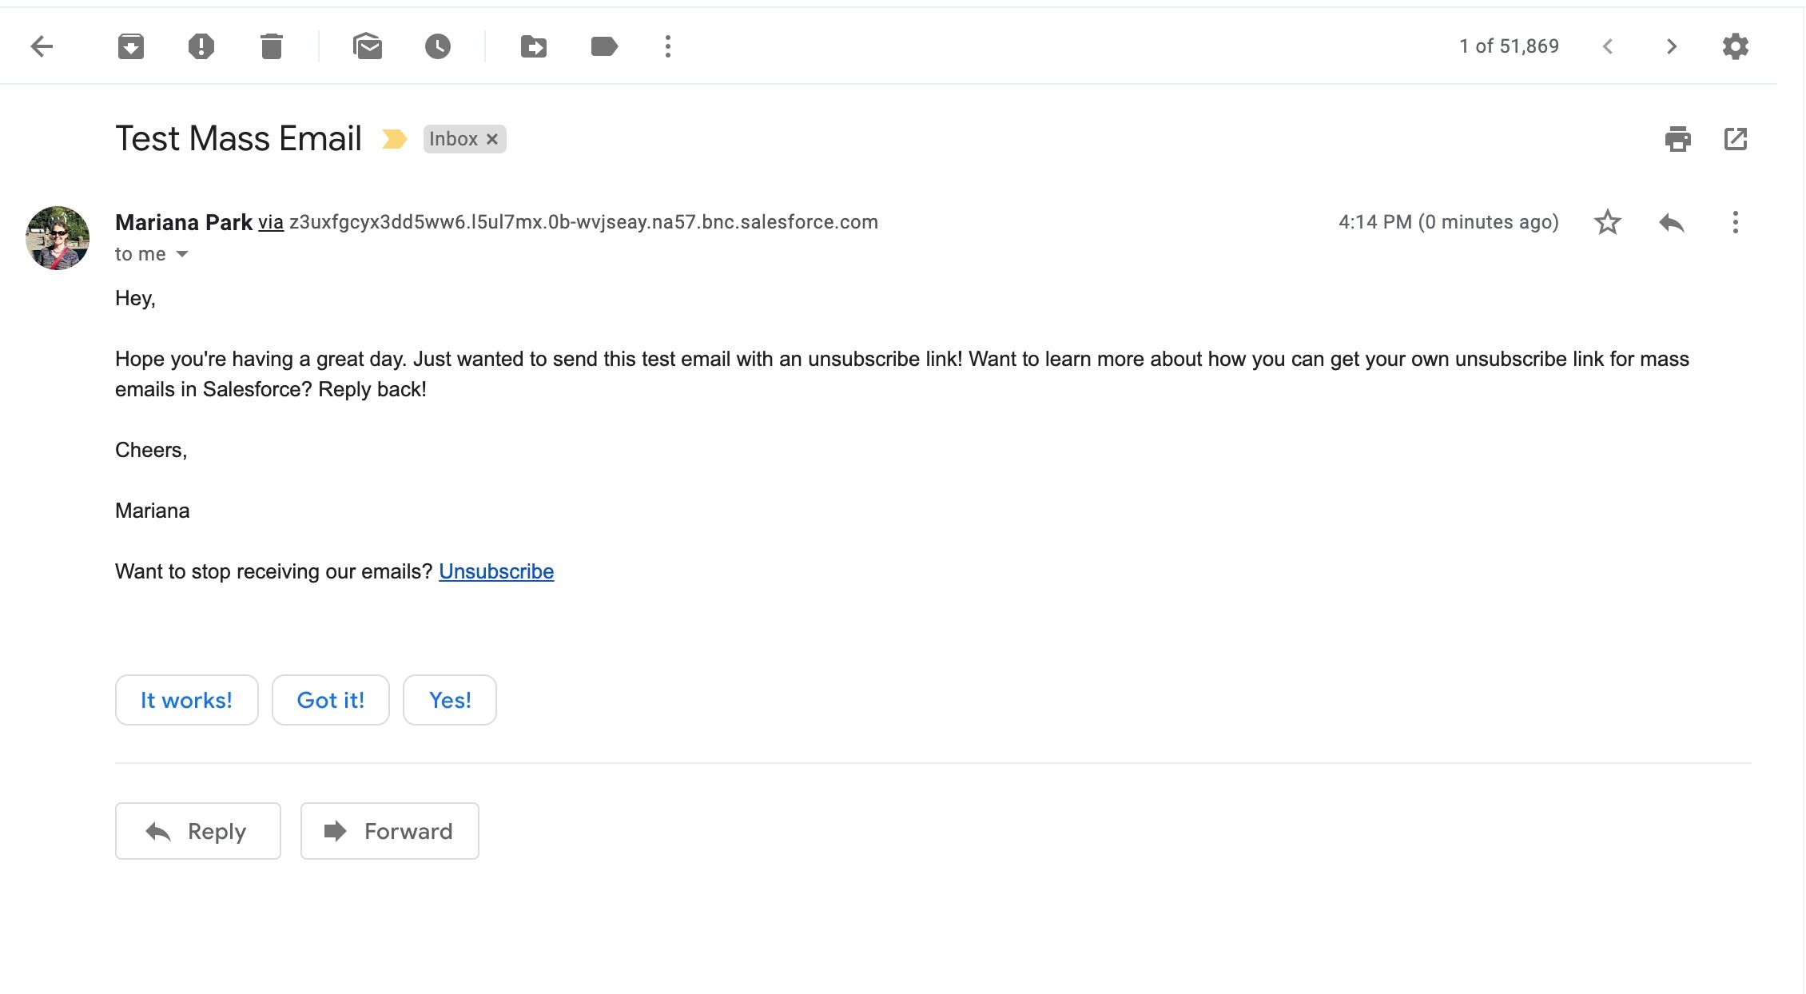This screenshot has width=1806, height=994.
Task: Click the delete trash icon
Action: pyautogui.click(x=272, y=46)
